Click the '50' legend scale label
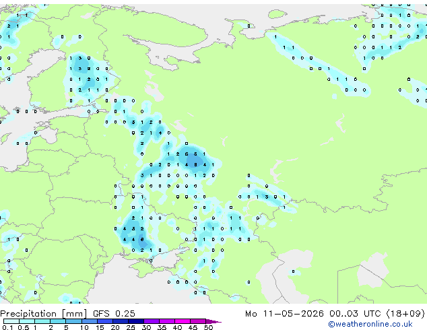This screenshot has width=427, height=330. 209,327
